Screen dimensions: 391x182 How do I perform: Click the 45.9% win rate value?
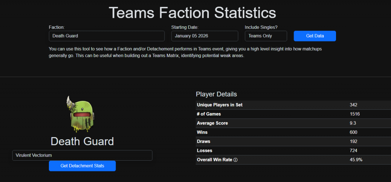pyautogui.click(x=356, y=160)
